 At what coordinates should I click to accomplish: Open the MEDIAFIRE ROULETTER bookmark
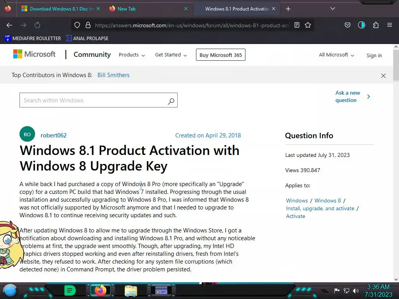coord(33,39)
